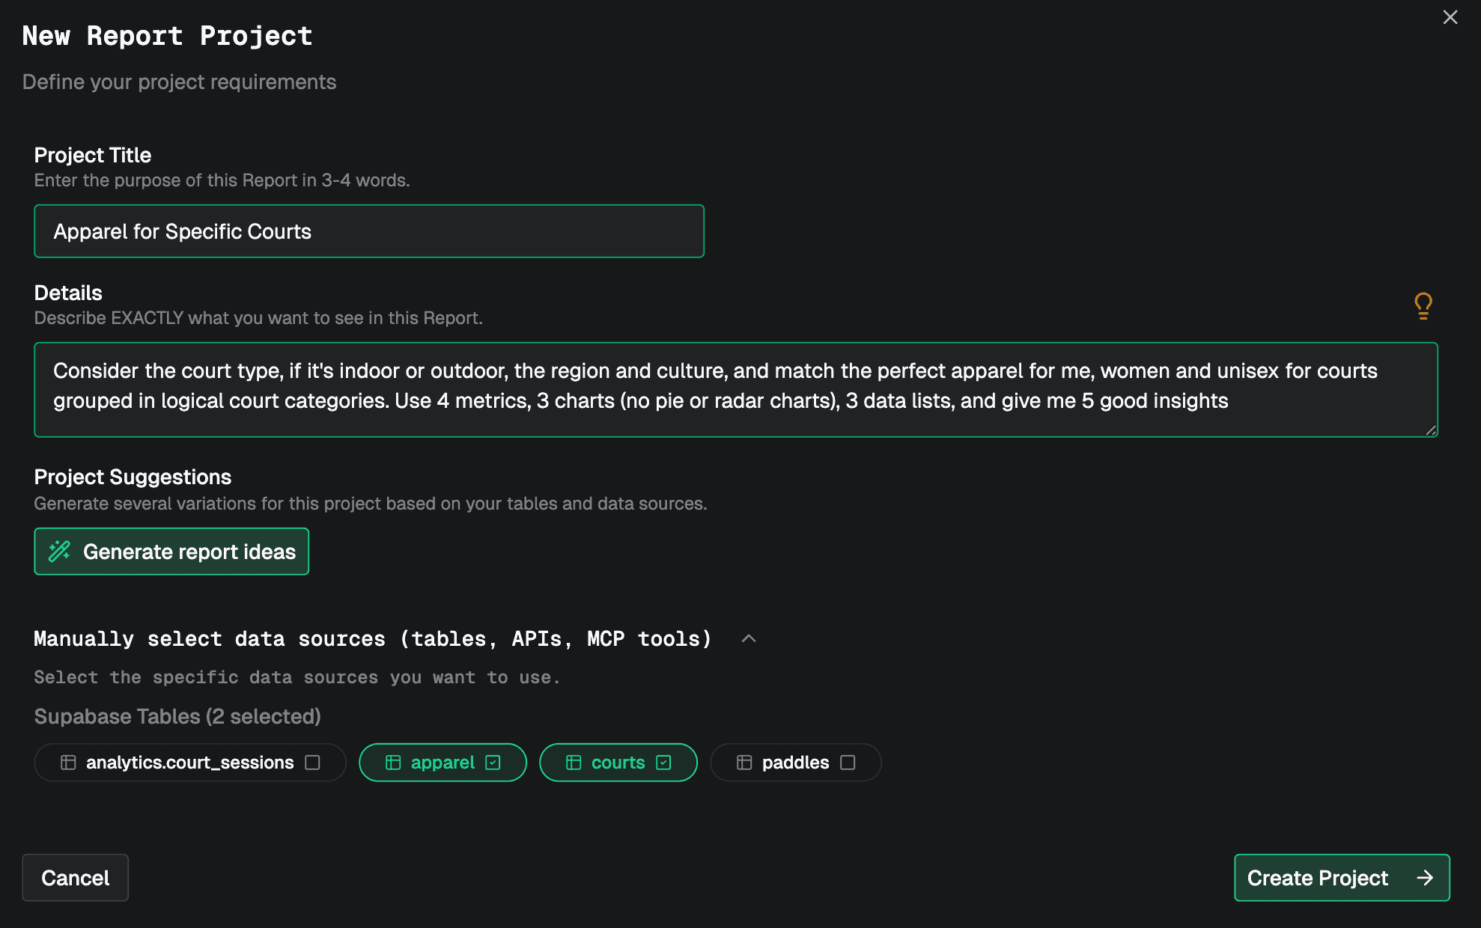This screenshot has width=1481, height=928.
Task: Click the paddles table icon
Action: click(744, 763)
